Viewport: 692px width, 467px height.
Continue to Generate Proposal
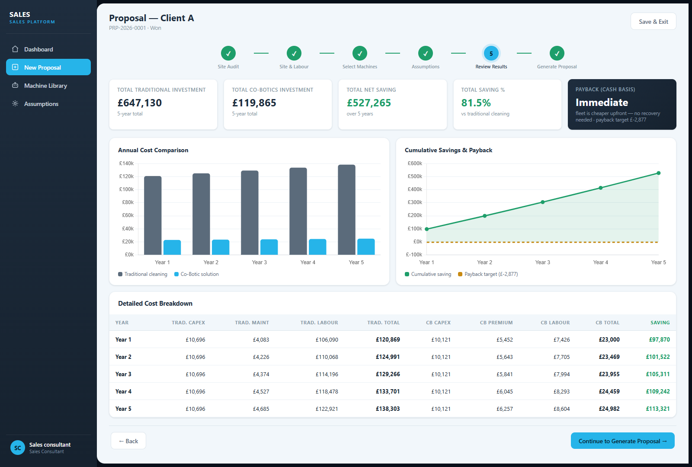tap(623, 441)
